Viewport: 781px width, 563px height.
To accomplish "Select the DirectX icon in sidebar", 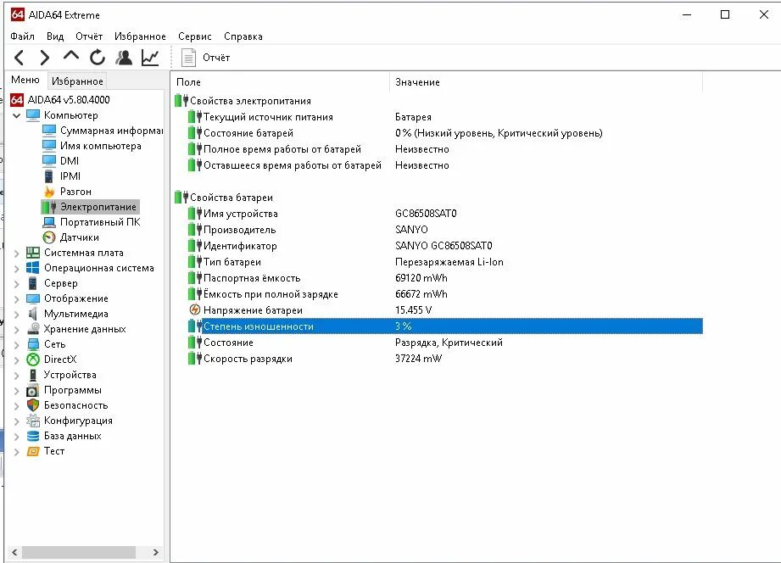I will point(33,359).
